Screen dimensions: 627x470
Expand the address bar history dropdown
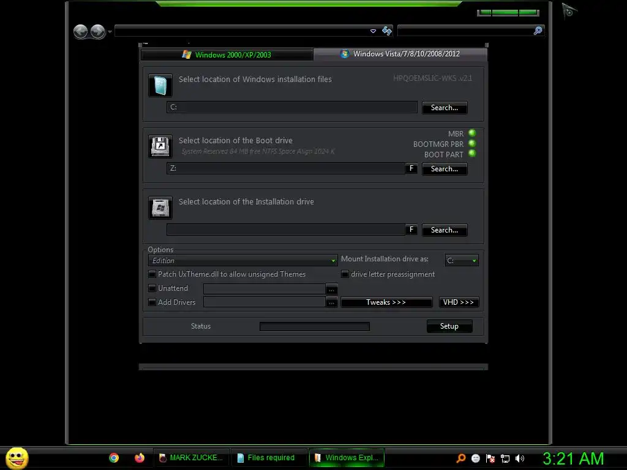(373, 31)
